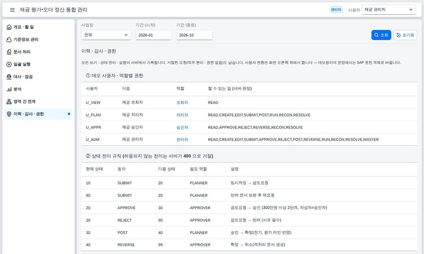Click the 역할 column header
Image resolution: width=424 pixels, height=254 pixels.
pos(180,88)
